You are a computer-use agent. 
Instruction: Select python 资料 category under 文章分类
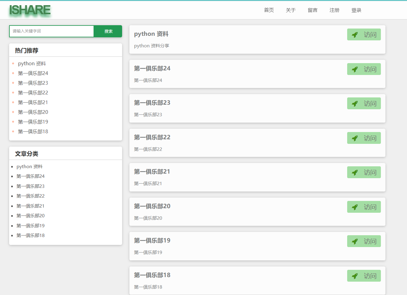[x=29, y=167]
